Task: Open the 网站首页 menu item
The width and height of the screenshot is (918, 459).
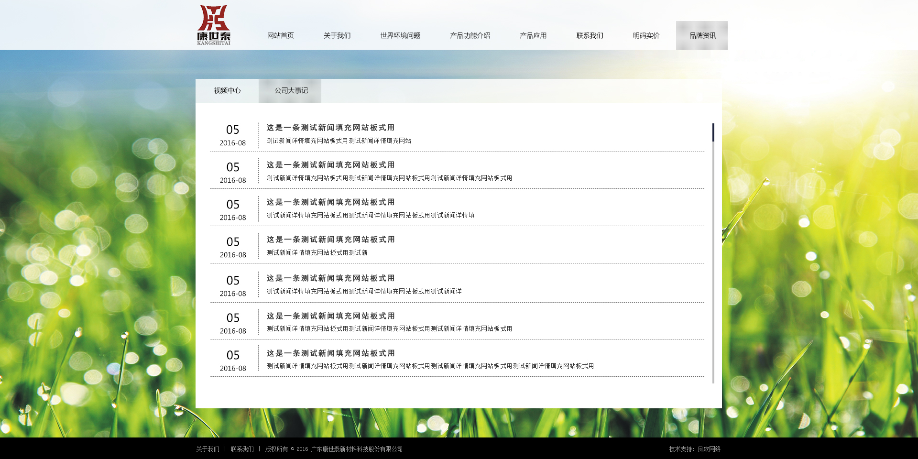Action: 280,35
